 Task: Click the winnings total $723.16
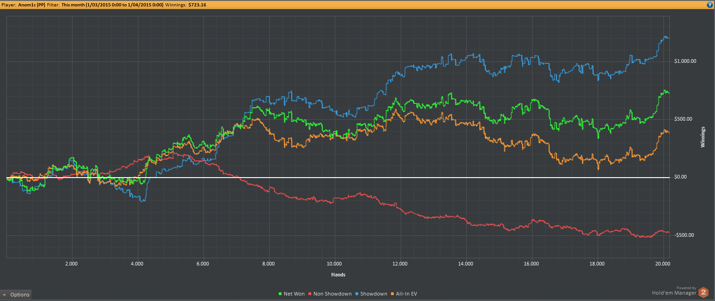tap(197, 4)
